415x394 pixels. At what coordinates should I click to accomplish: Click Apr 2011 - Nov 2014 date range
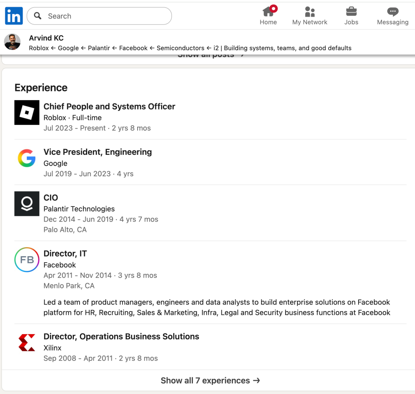[78, 275]
